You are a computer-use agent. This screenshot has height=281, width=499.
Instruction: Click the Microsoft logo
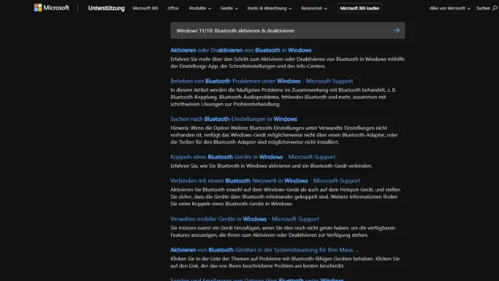[51, 7]
